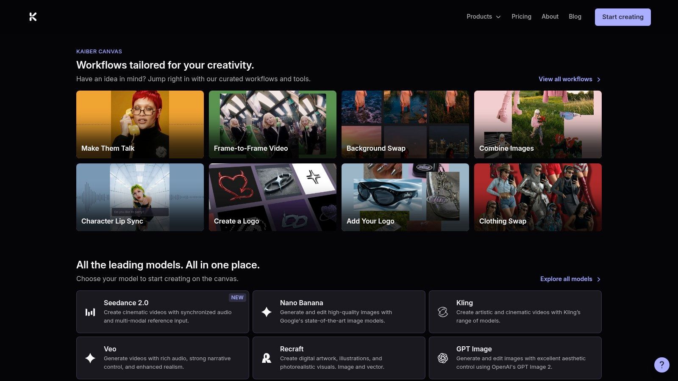Select the Background Swap workflow card

pyautogui.click(x=405, y=124)
